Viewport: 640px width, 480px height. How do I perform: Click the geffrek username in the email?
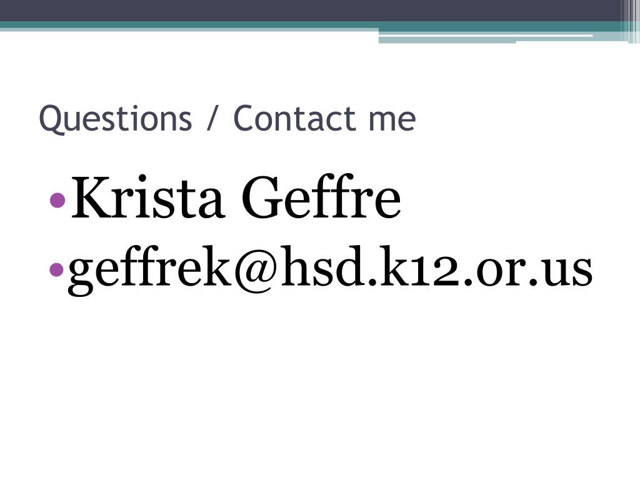coord(149,270)
